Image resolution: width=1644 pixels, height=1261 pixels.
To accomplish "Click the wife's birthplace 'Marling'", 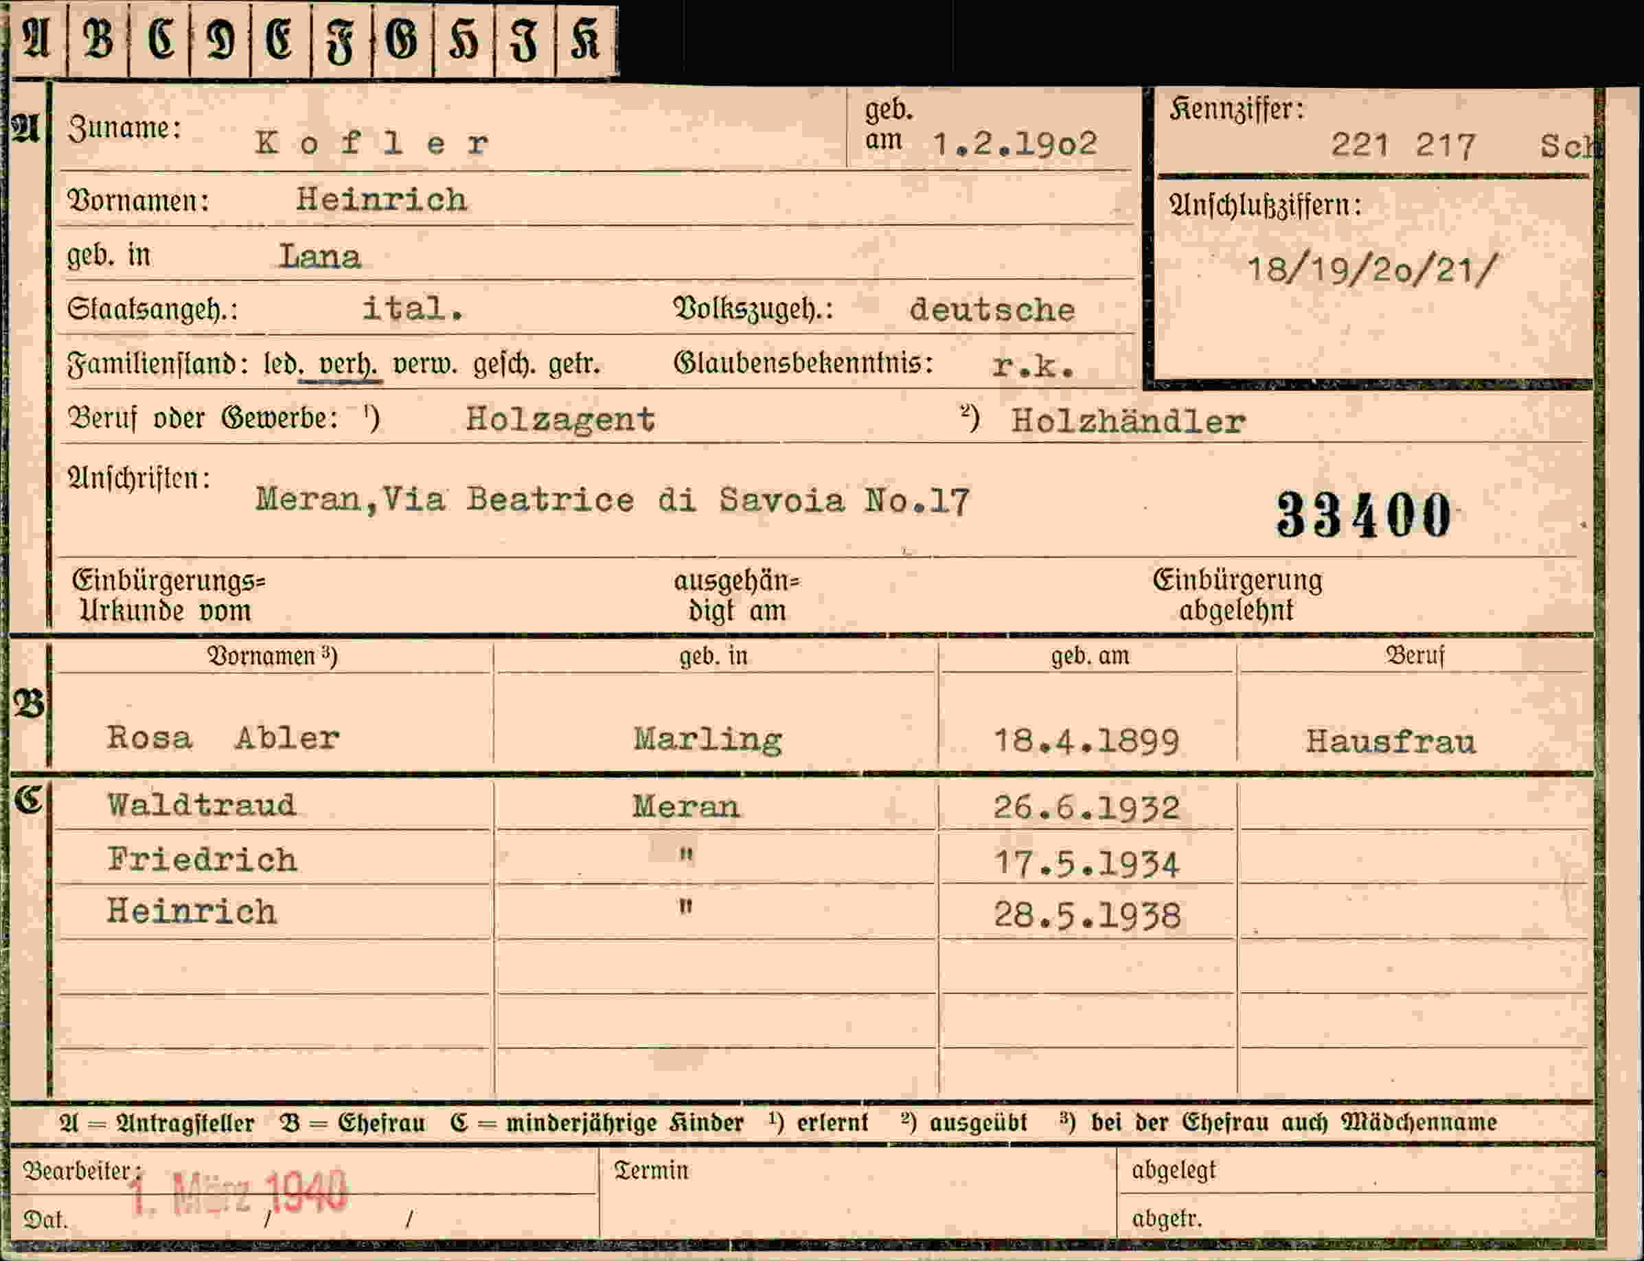I will (707, 740).
